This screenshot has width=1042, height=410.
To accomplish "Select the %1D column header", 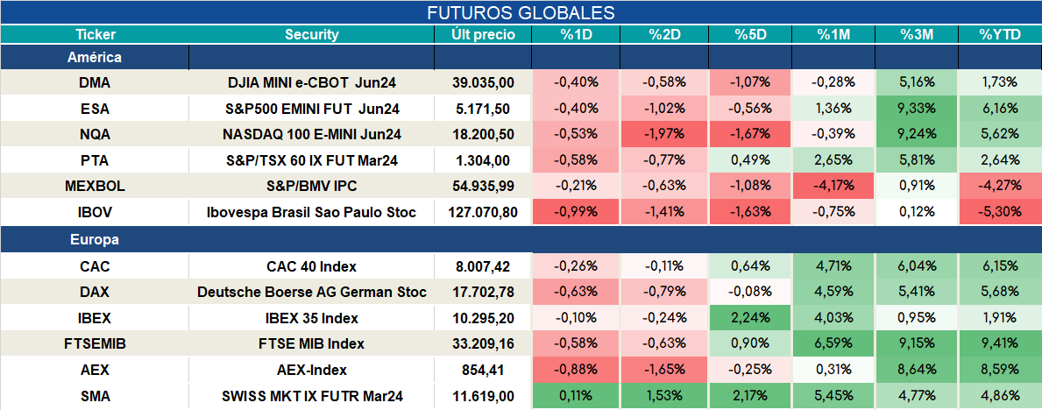I will pos(576,35).
